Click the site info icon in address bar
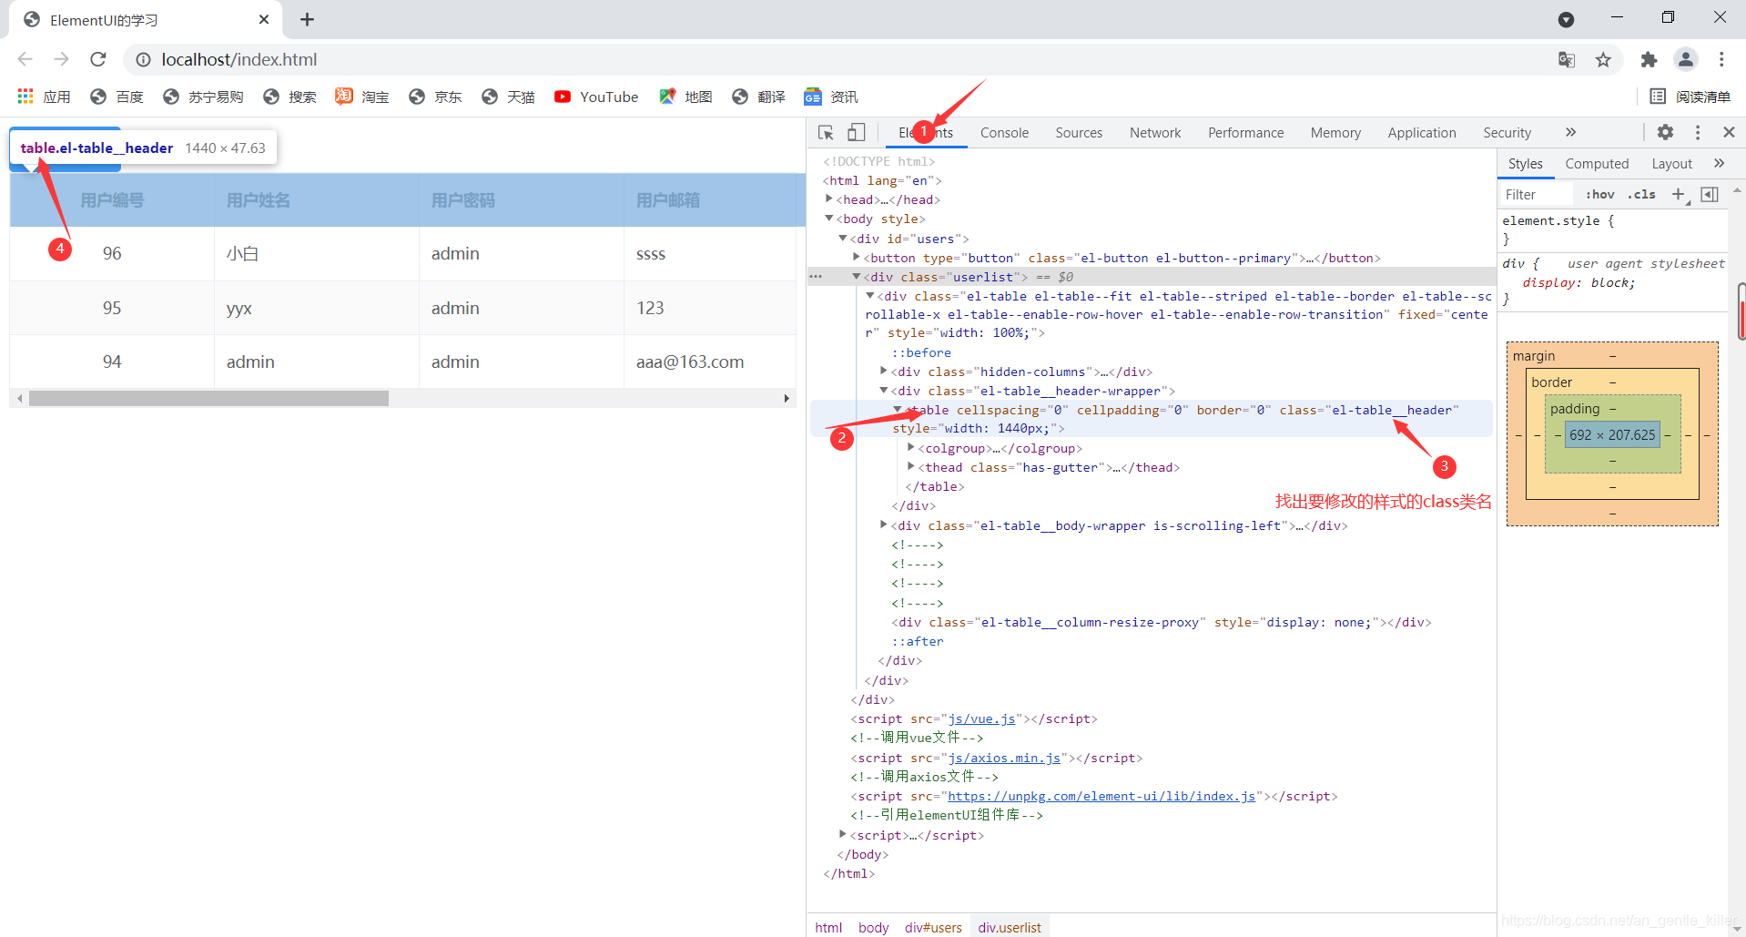 pos(143,59)
